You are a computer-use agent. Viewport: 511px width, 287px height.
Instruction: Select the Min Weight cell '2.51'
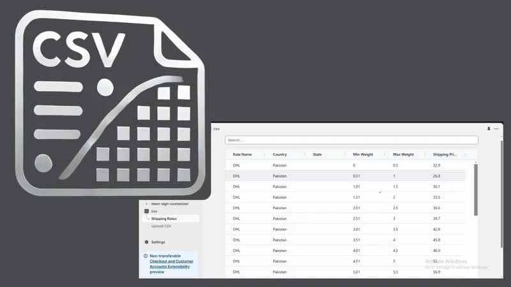pos(356,219)
